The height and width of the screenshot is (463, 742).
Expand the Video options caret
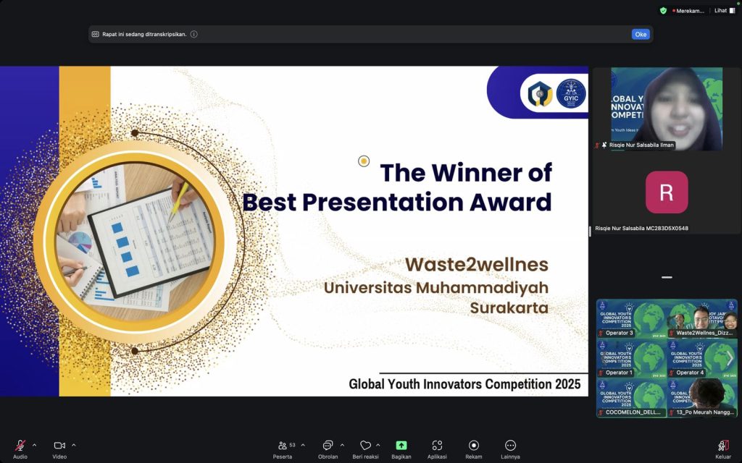coord(74,445)
